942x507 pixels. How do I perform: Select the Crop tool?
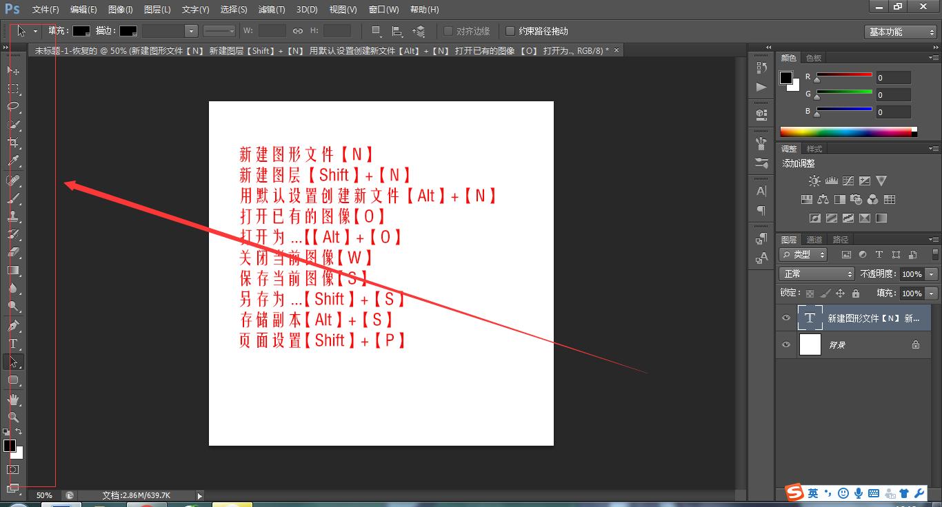coord(13,143)
